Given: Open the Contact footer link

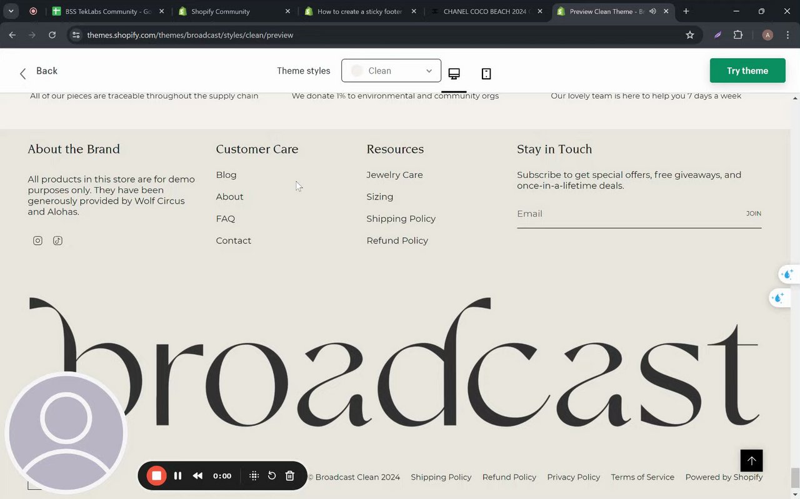Looking at the screenshot, I should (x=234, y=240).
